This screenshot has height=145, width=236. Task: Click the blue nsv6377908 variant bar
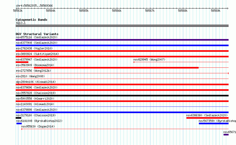[122, 45]
